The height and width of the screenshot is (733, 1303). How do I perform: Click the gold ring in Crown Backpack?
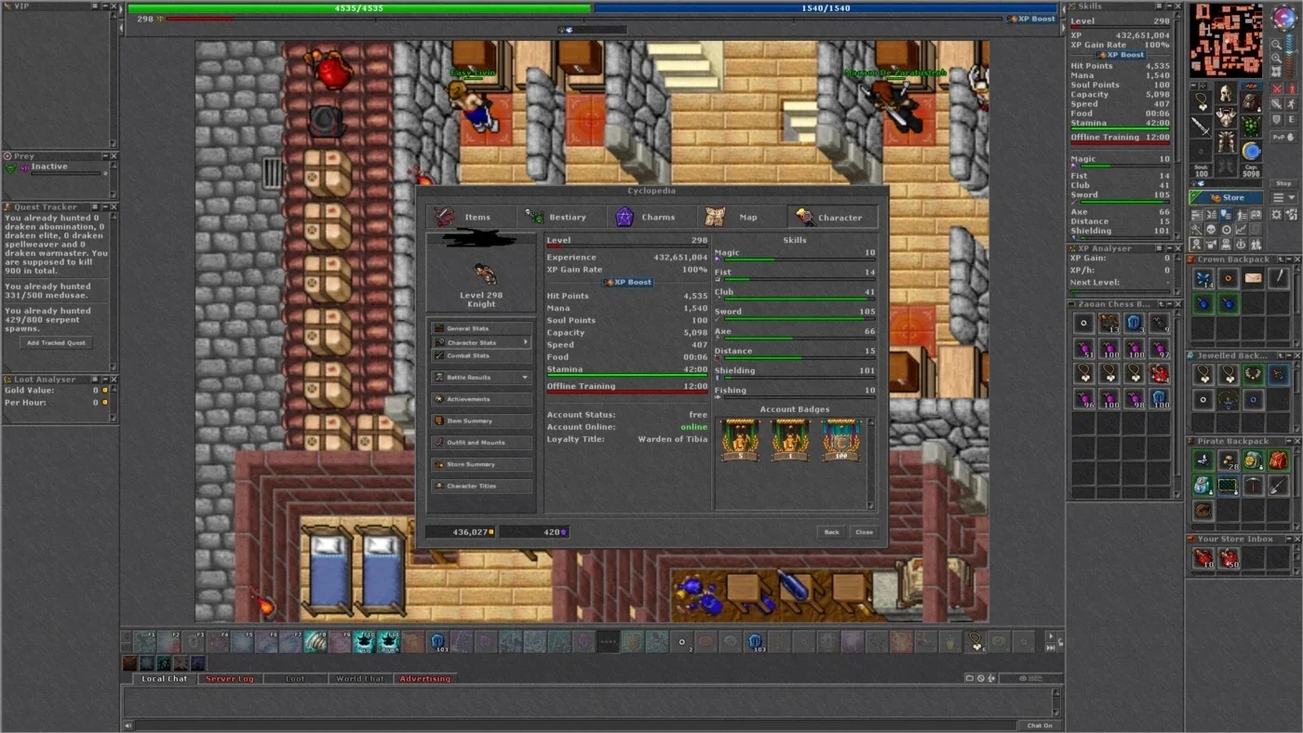[1228, 278]
